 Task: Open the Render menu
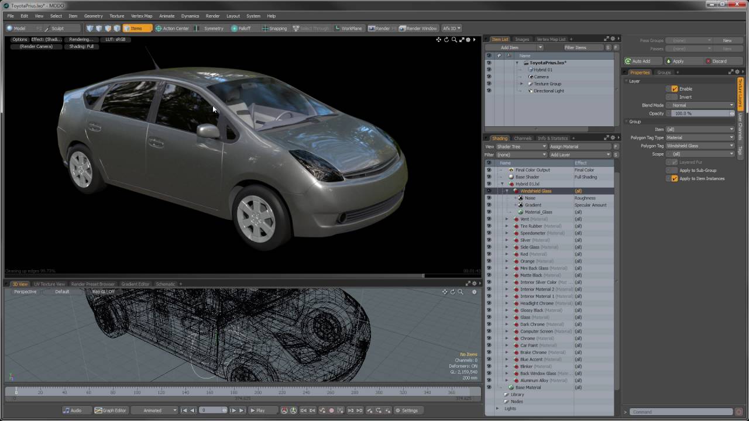pyautogui.click(x=213, y=16)
